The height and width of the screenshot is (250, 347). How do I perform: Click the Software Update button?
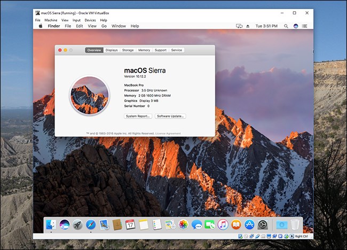pyautogui.click(x=170, y=116)
